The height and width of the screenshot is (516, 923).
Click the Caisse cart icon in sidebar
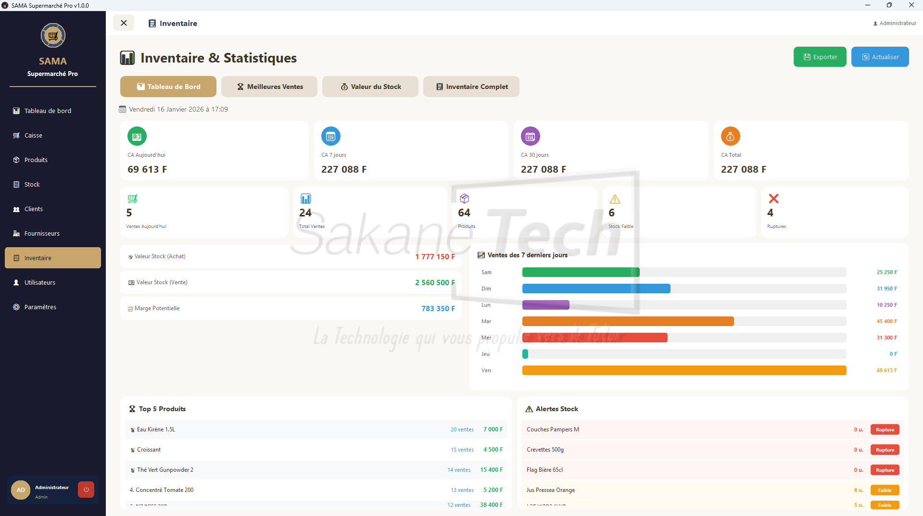[16, 135]
